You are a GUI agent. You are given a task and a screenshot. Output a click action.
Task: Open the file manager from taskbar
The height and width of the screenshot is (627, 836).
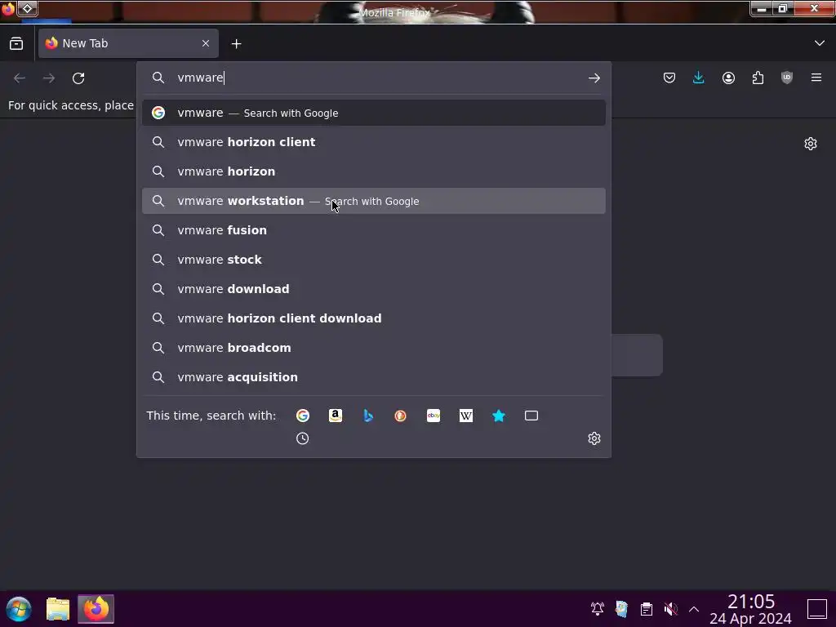coord(58,609)
